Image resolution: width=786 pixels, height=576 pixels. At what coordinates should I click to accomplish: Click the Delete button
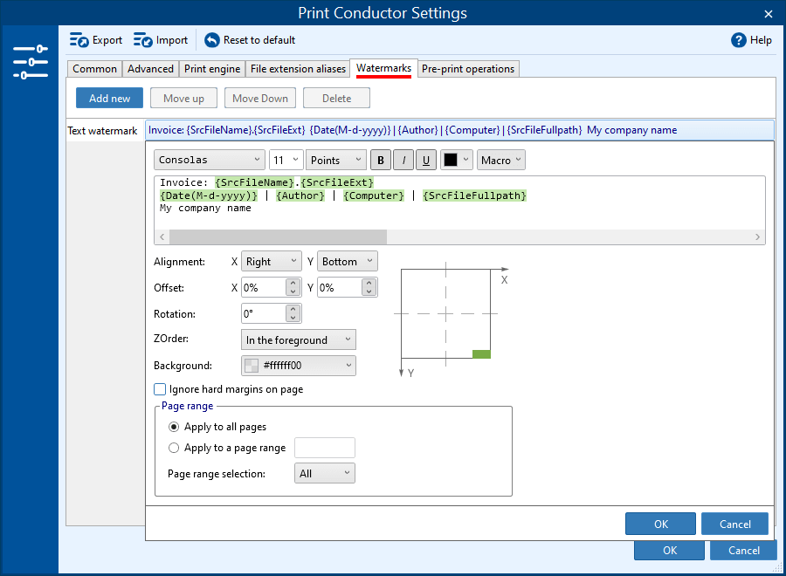[336, 98]
